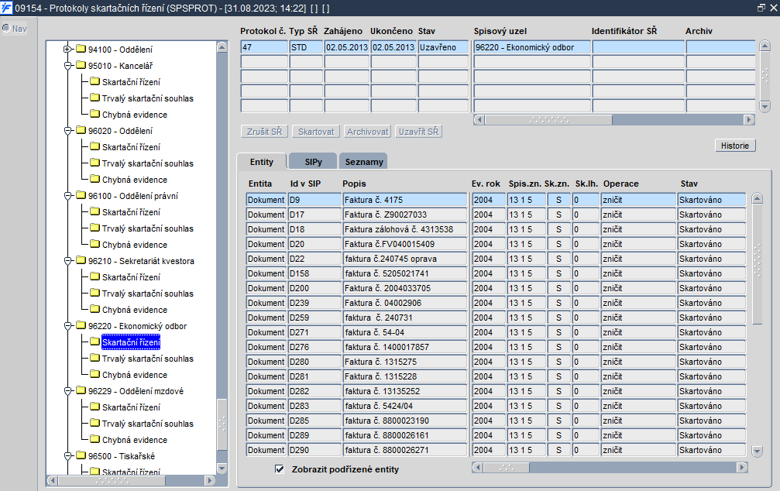The height and width of the screenshot is (491, 780).
Task: Click folder icon of 96220 - Ekonomický odbor
Action: pyautogui.click(x=81, y=325)
